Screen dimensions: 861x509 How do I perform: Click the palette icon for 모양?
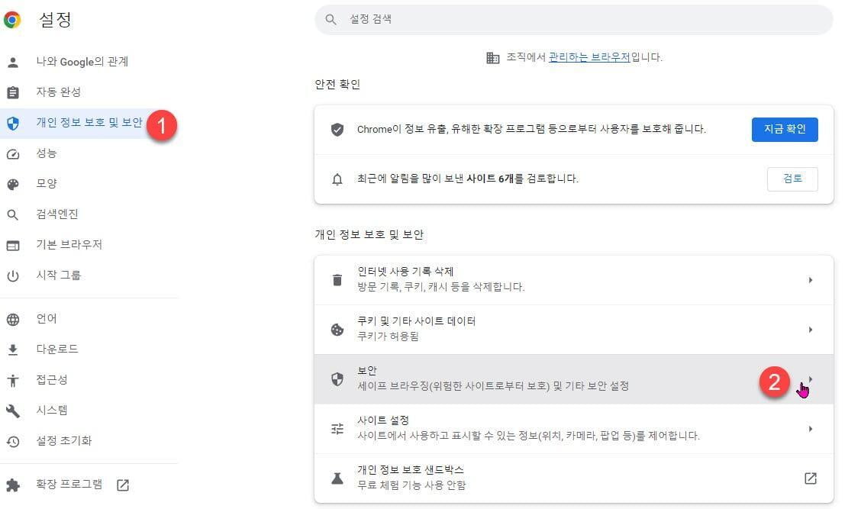13,184
